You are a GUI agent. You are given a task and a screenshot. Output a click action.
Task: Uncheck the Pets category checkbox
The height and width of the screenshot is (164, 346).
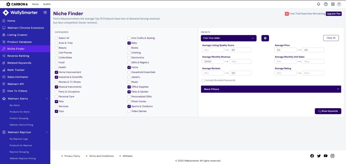click(x=56, y=101)
